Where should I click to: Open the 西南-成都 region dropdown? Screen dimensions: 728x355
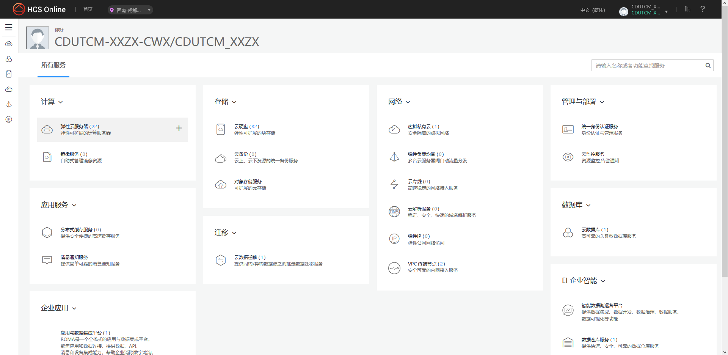point(130,10)
